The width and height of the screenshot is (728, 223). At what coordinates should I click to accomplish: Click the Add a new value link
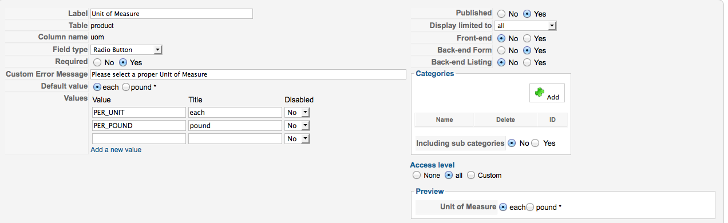(x=116, y=150)
